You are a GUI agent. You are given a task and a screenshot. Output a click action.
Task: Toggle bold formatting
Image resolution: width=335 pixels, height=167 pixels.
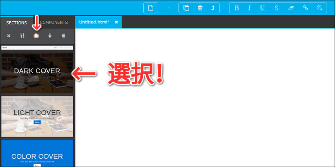237,8
